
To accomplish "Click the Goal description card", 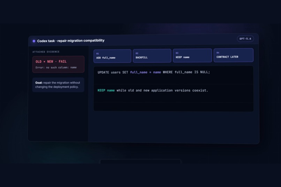I will (x=58, y=85).
